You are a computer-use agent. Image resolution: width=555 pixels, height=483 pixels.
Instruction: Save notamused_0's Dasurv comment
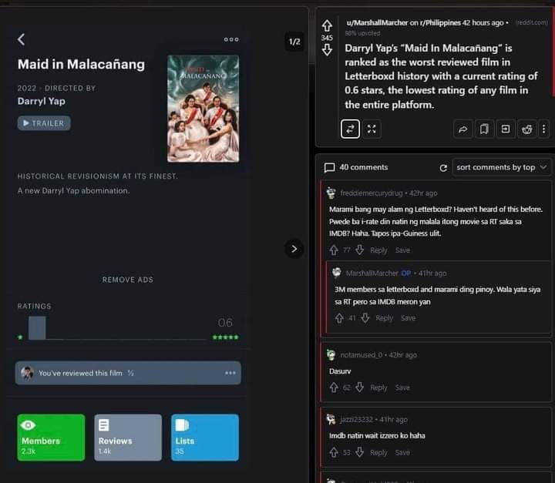(402, 387)
